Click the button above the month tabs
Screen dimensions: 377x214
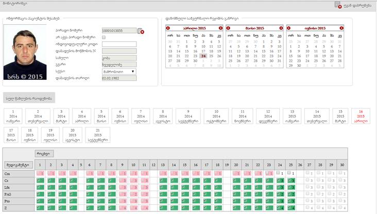[29, 98]
